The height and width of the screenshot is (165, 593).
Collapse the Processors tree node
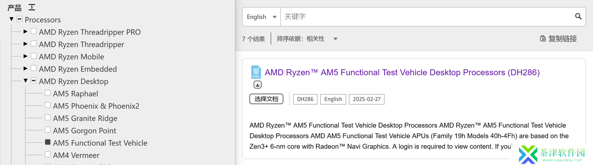pyautogui.click(x=12, y=19)
